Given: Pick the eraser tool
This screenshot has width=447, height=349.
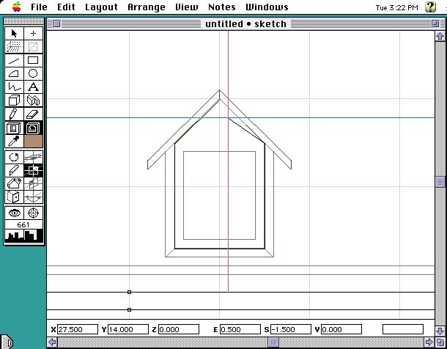Looking at the screenshot, I should pyautogui.click(x=33, y=114).
